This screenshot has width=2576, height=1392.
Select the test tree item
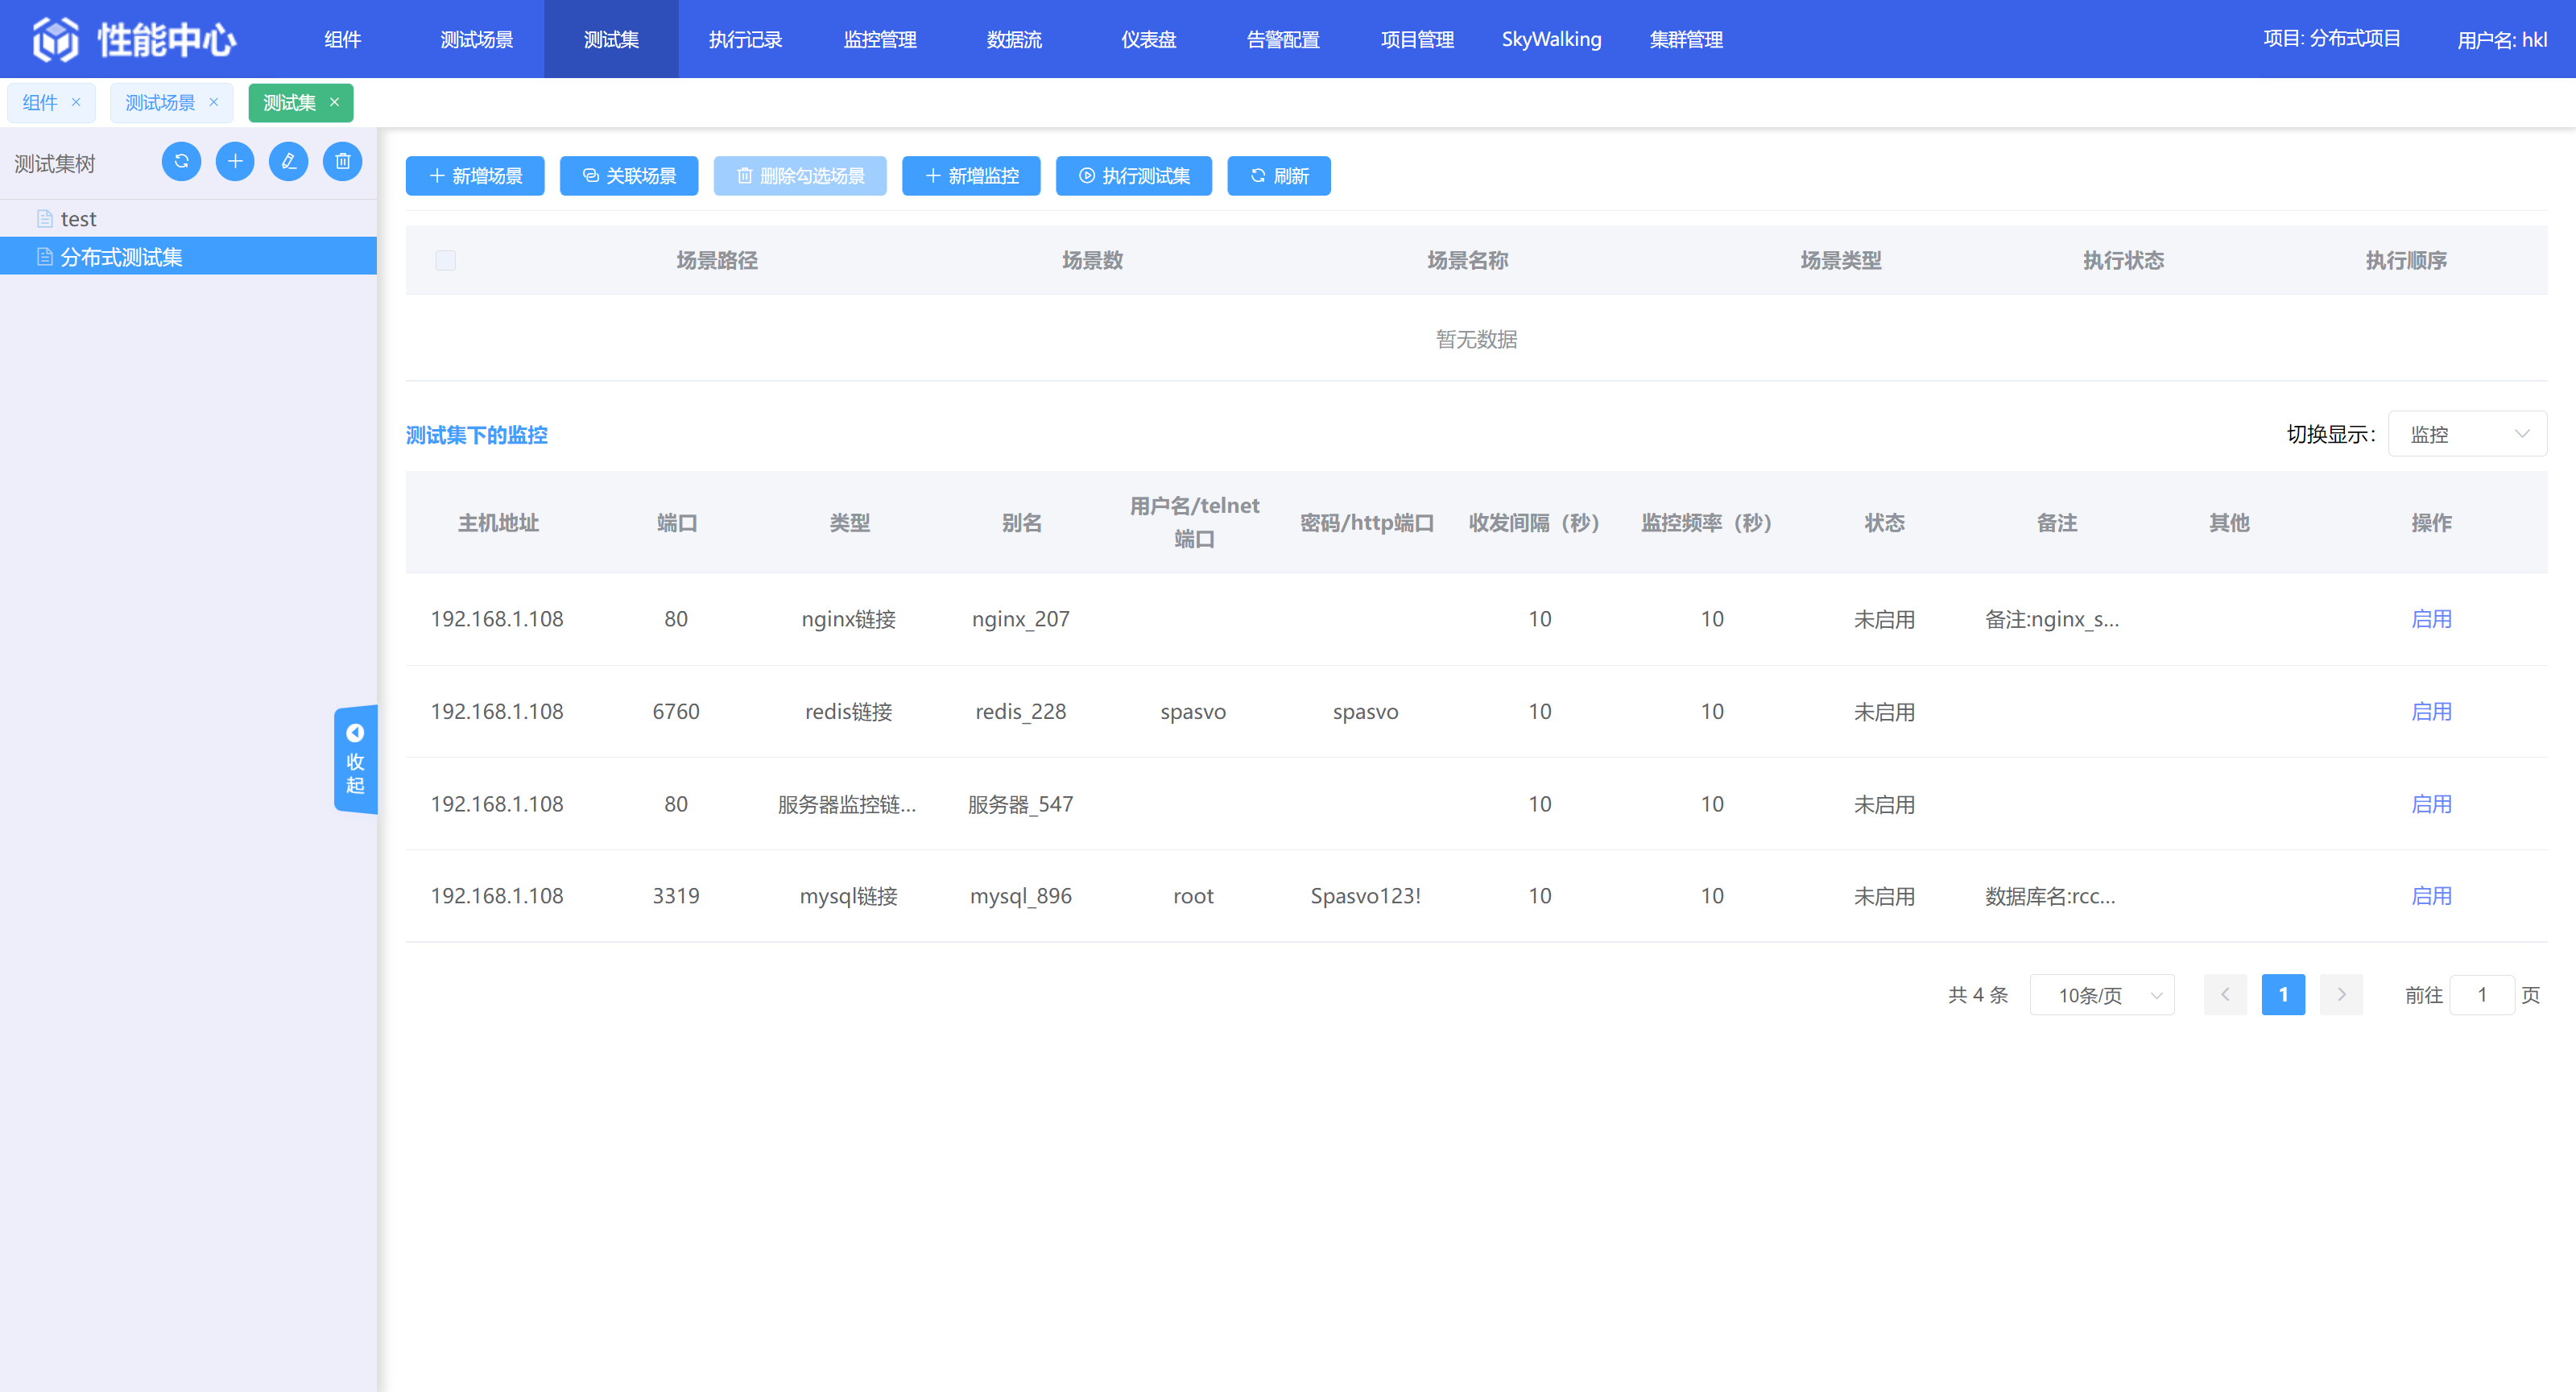click(x=78, y=219)
